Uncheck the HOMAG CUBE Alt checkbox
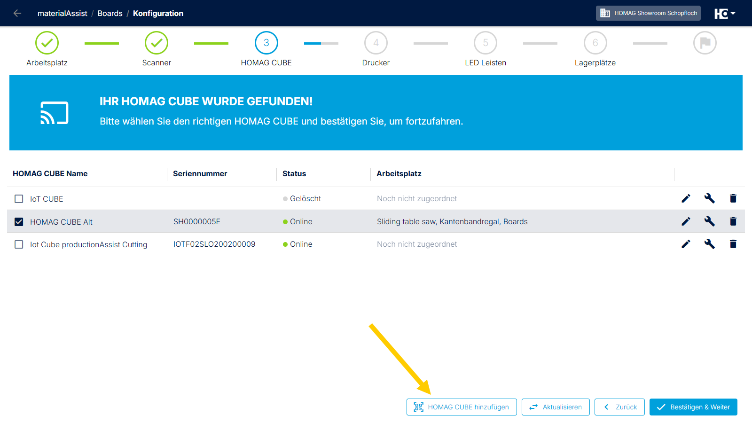 pyautogui.click(x=19, y=222)
